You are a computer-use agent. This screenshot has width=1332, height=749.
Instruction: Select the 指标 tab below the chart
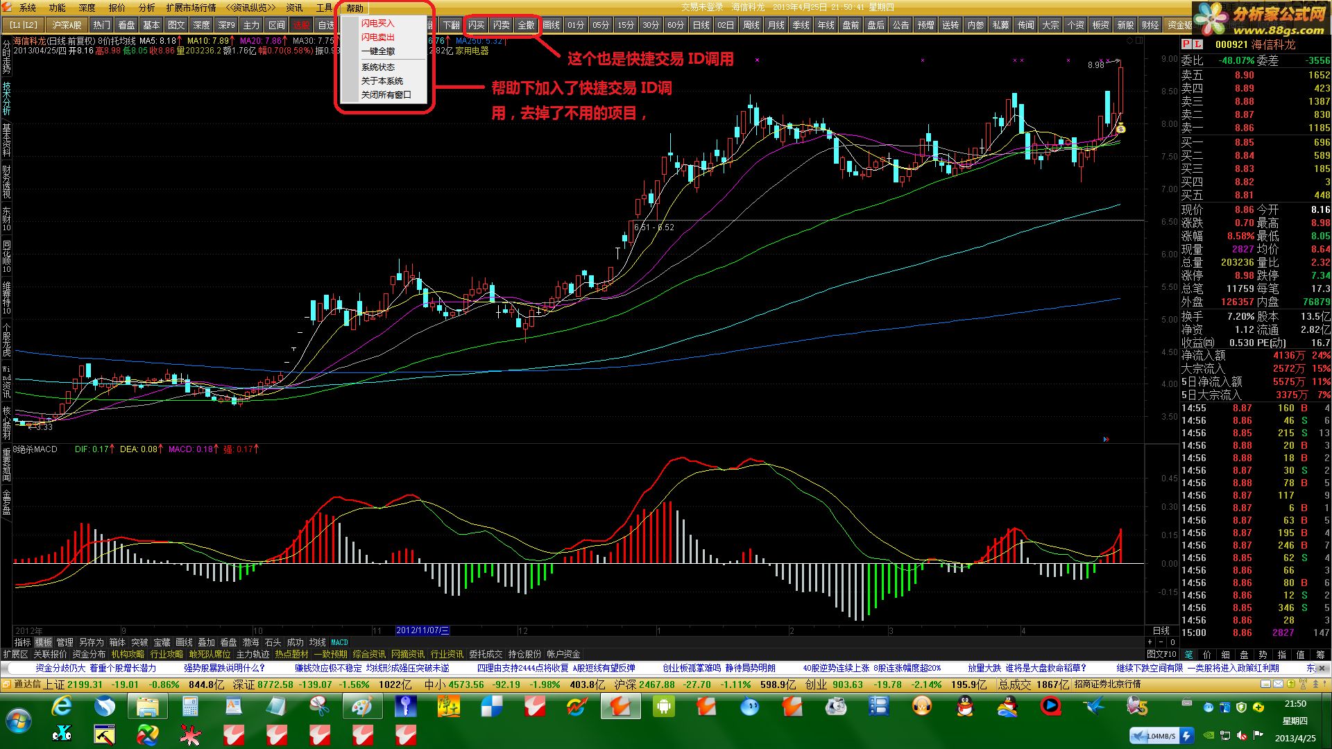[x=23, y=643]
